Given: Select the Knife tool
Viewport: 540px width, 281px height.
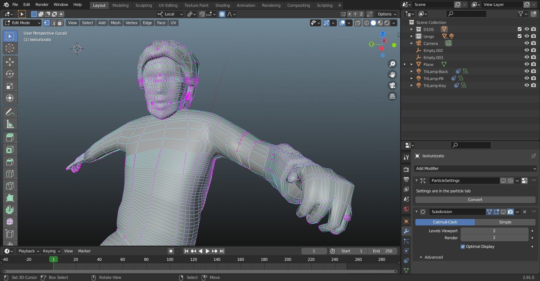Looking at the screenshot, I should coord(10,186).
